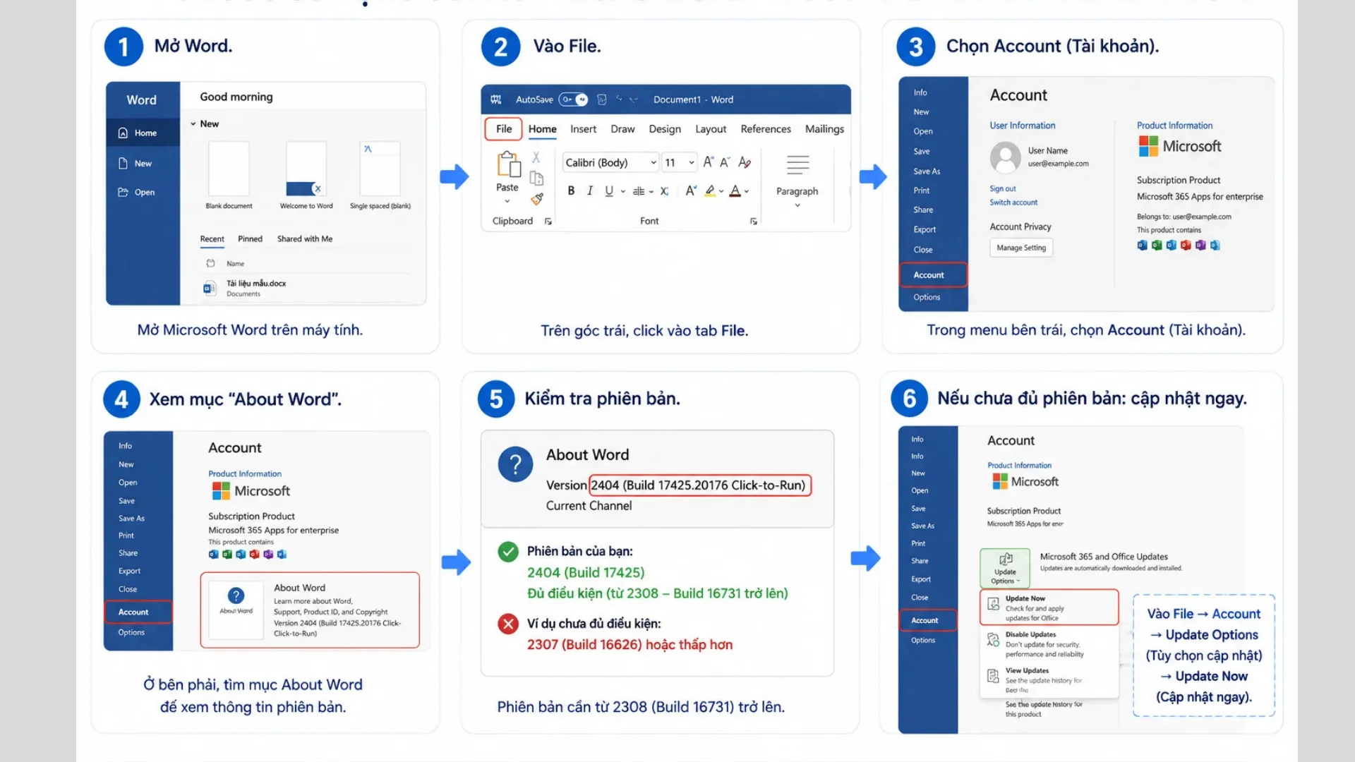Toggle Bold formatting
Image resolution: width=1355 pixels, height=762 pixels.
pos(571,190)
